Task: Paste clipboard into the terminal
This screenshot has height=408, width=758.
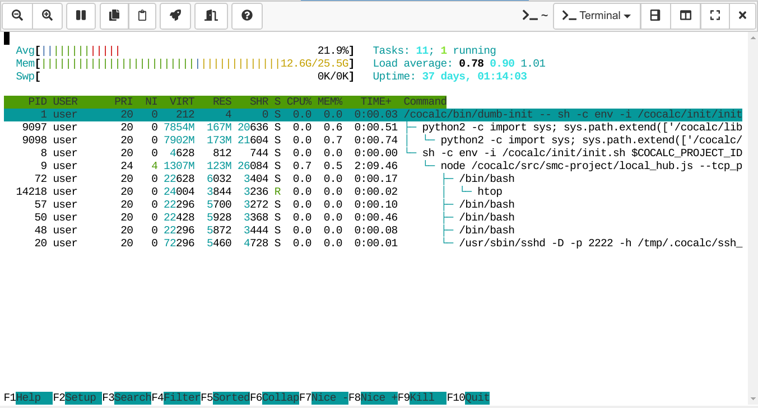Action: tap(142, 16)
